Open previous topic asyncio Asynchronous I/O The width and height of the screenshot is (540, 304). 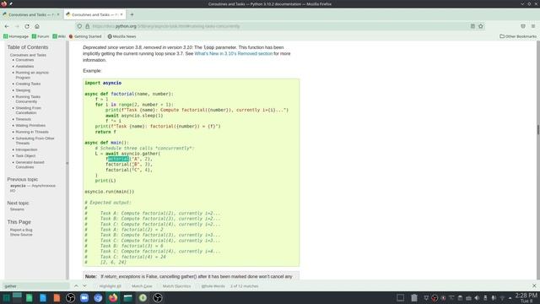tap(32, 187)
